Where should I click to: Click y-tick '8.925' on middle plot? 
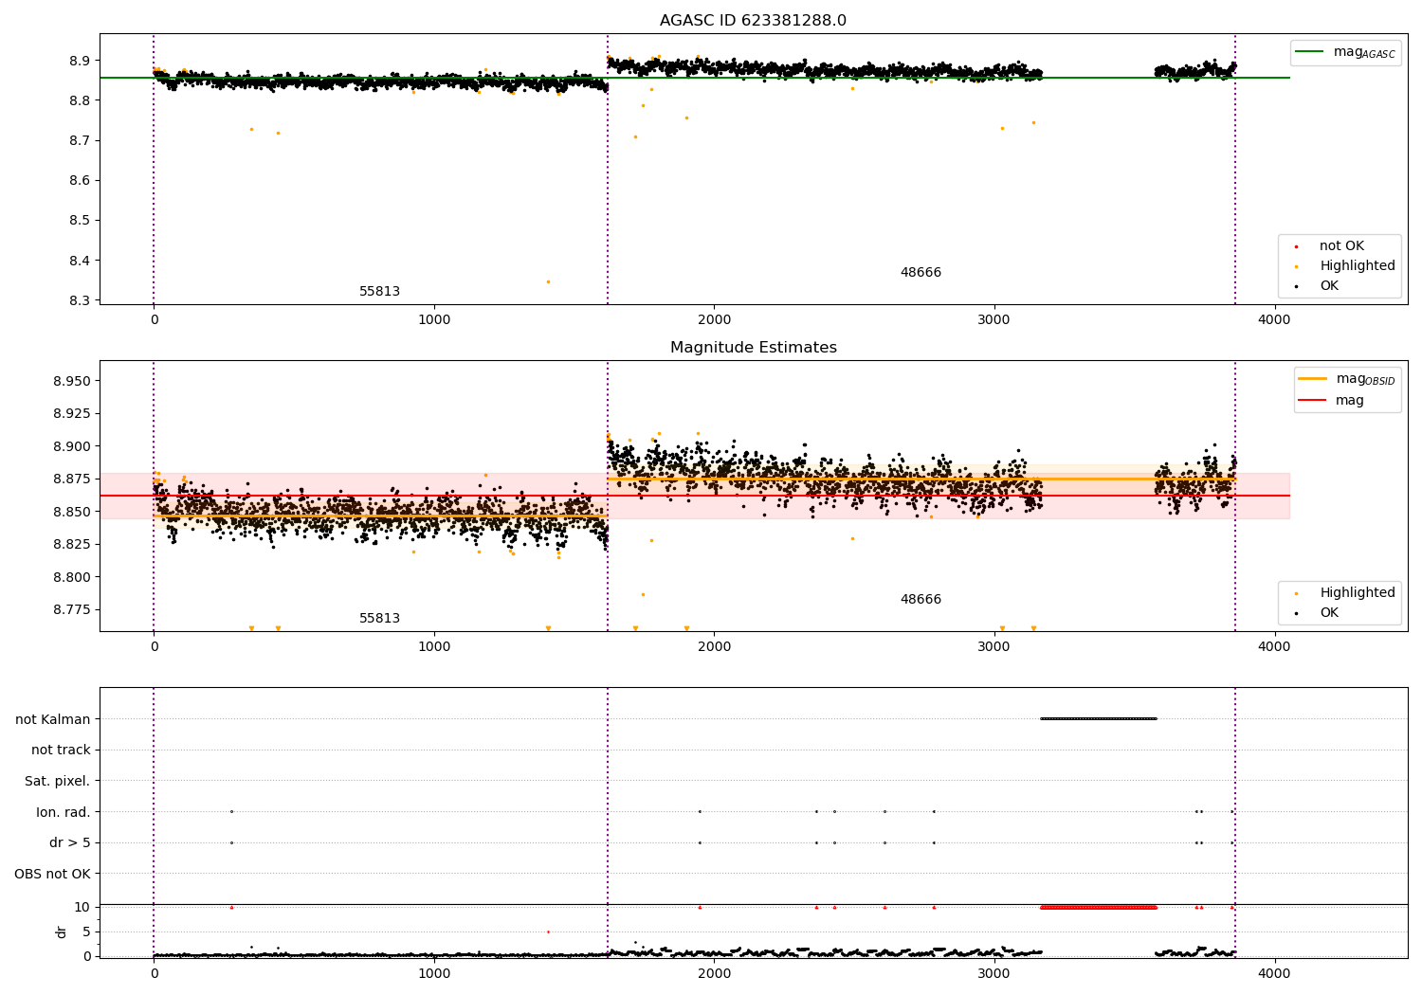point(72,414)
